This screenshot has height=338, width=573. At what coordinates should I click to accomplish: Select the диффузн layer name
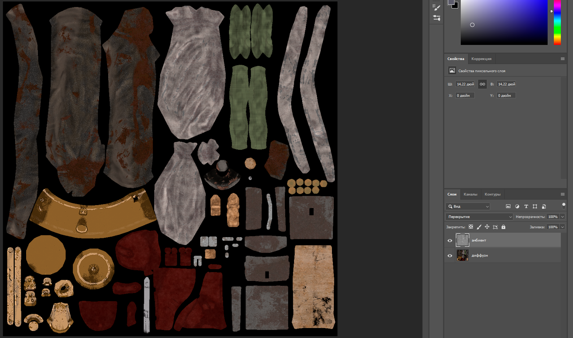point(480,256)
